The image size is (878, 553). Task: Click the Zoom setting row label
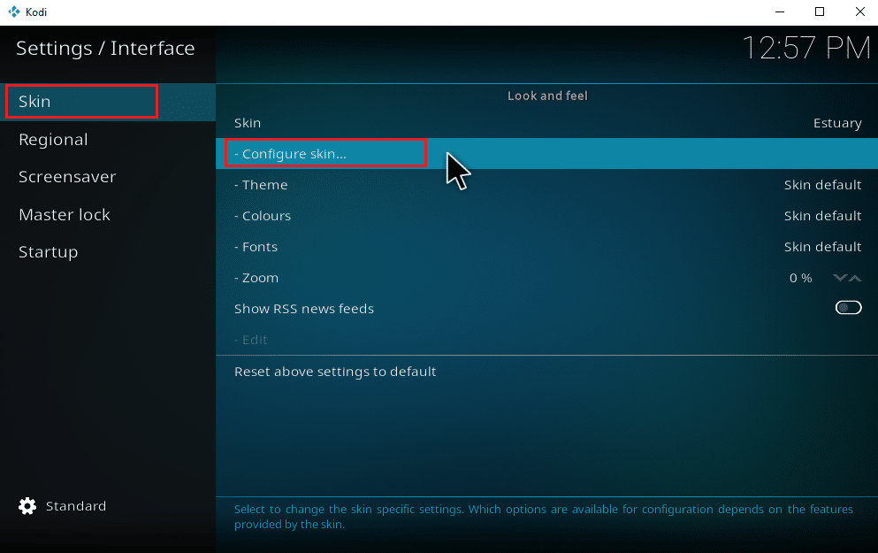[x=256, y=278]
